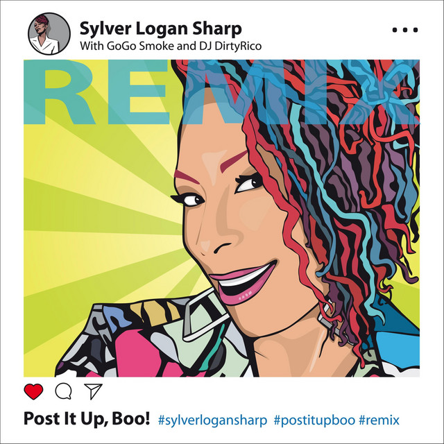Follow the #remix hashtag link
The width and height of the screenshot is (444, 444).
pos(379,420)
